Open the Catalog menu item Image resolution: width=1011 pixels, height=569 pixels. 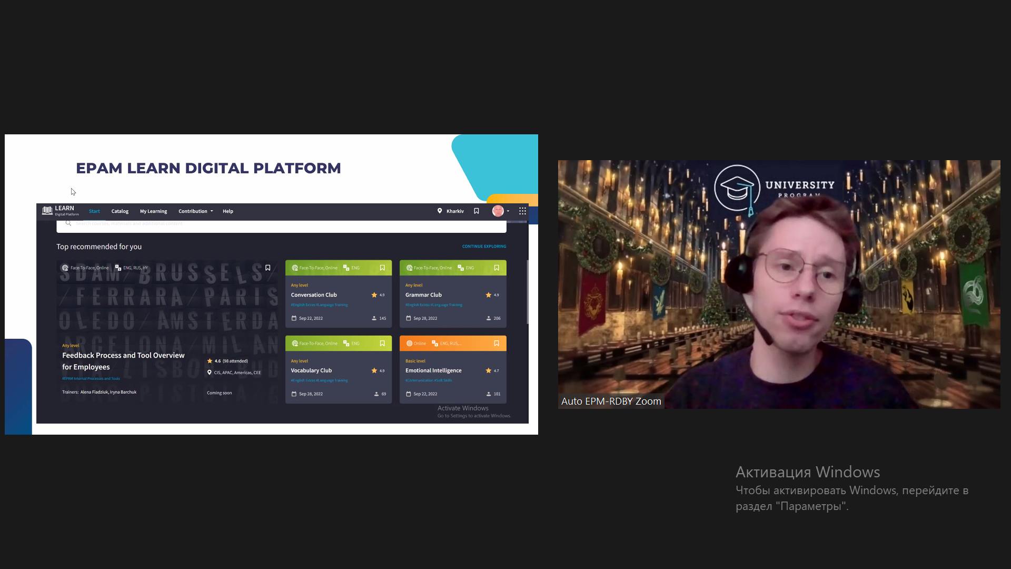(120, 211)
